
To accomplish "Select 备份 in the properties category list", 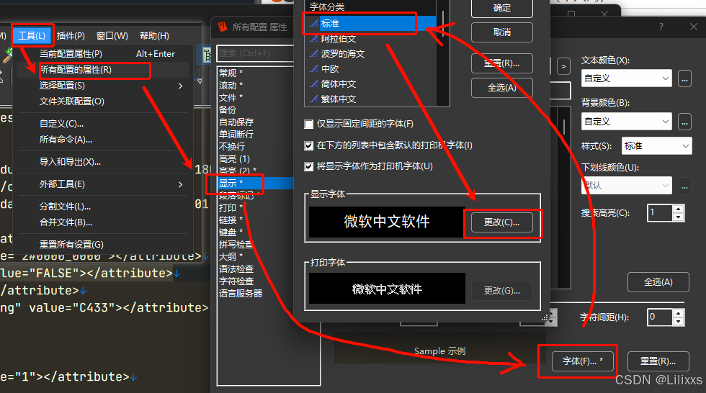I will point(228,109).
